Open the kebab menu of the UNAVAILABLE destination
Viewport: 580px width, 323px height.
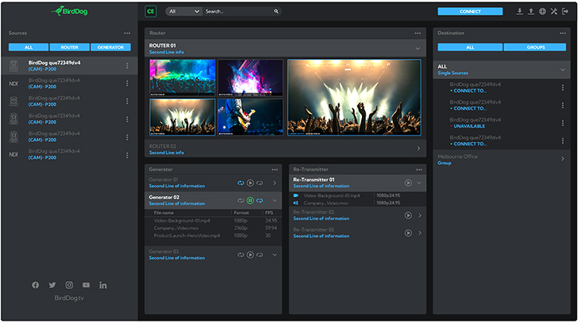563,123
